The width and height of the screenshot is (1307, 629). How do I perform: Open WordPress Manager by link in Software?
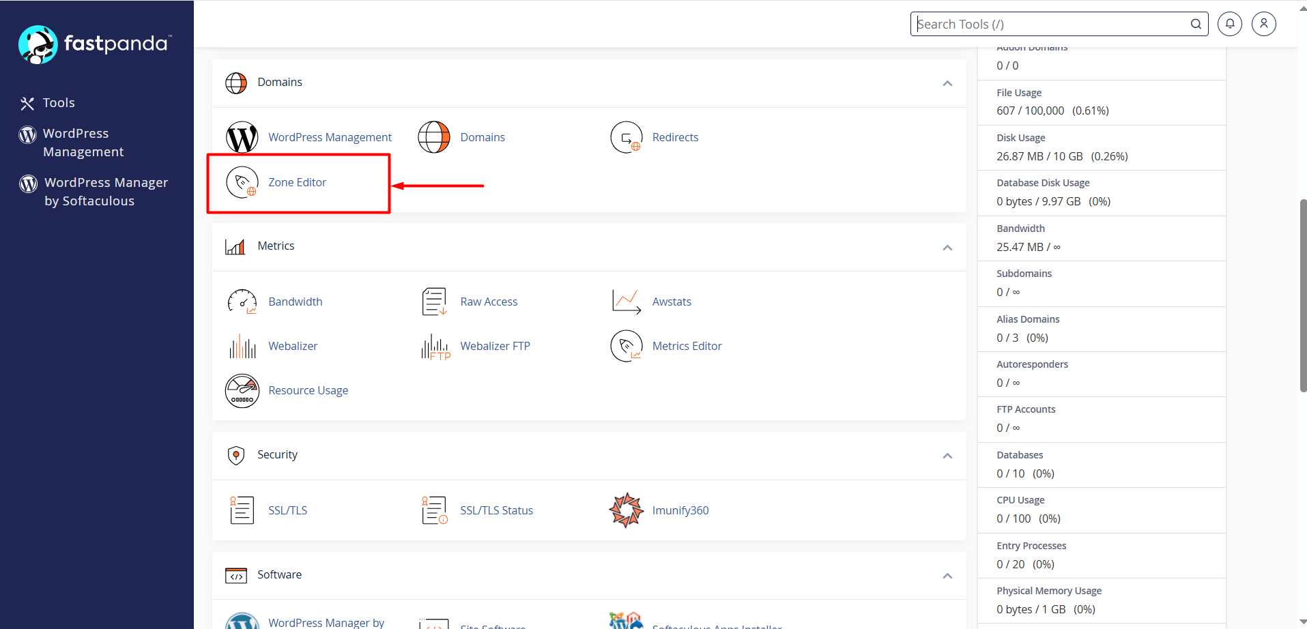[326, 622]
